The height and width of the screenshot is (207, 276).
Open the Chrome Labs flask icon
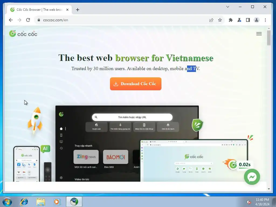coord(239,20)
